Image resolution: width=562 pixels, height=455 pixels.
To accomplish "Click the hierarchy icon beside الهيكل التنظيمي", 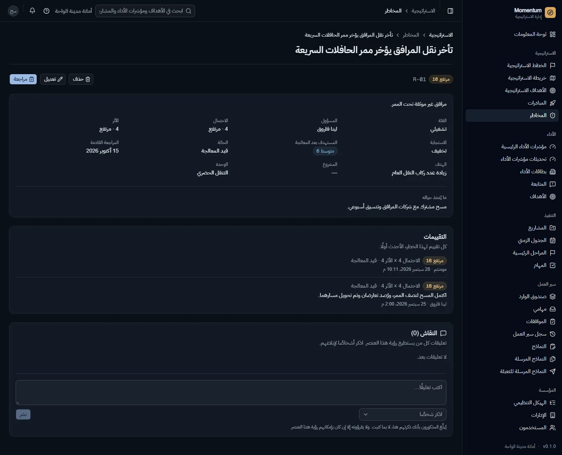I will pos(553,403).
